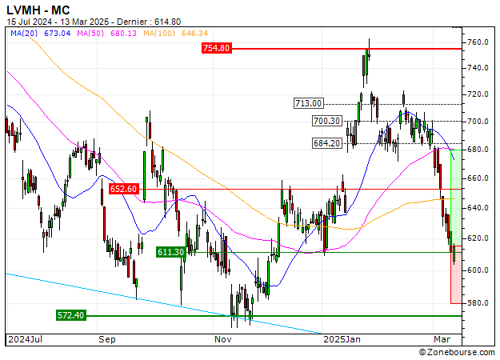The width and height of the screenshot is (500, 360).
Task: Click the 600.0 price axis tick
Action: (x=478, y=270)
